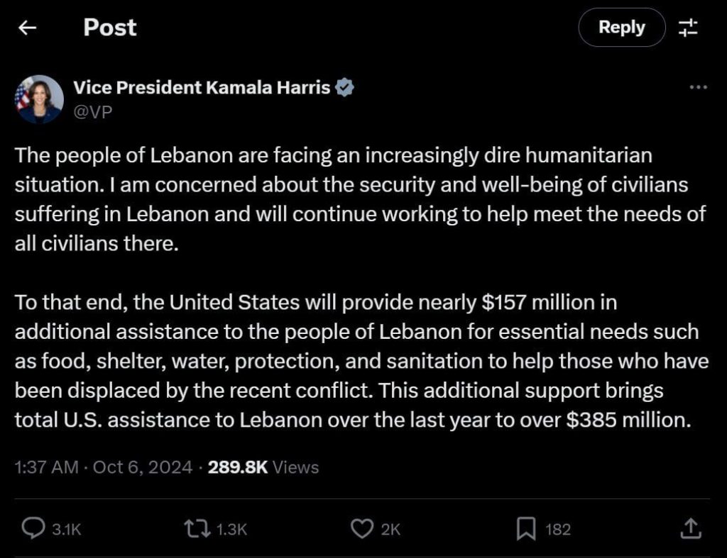Screen dimensions: 727x558
Task: Bookmark this post with the bookmark icon
Action: pyautogui.click(x=525, y=528)
